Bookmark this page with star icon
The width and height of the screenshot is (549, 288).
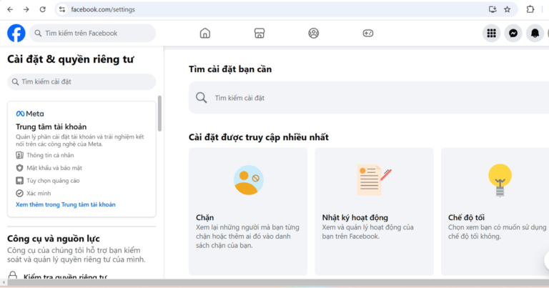pos(507,9)
